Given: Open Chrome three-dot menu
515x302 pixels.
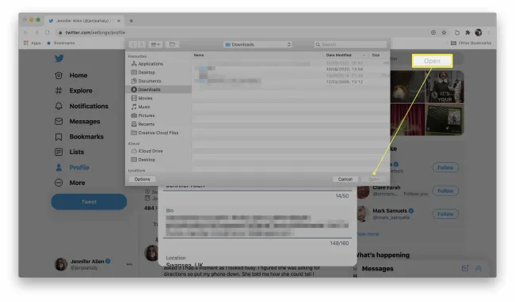Looking at the screenshot, I should (x=489, y=32).
